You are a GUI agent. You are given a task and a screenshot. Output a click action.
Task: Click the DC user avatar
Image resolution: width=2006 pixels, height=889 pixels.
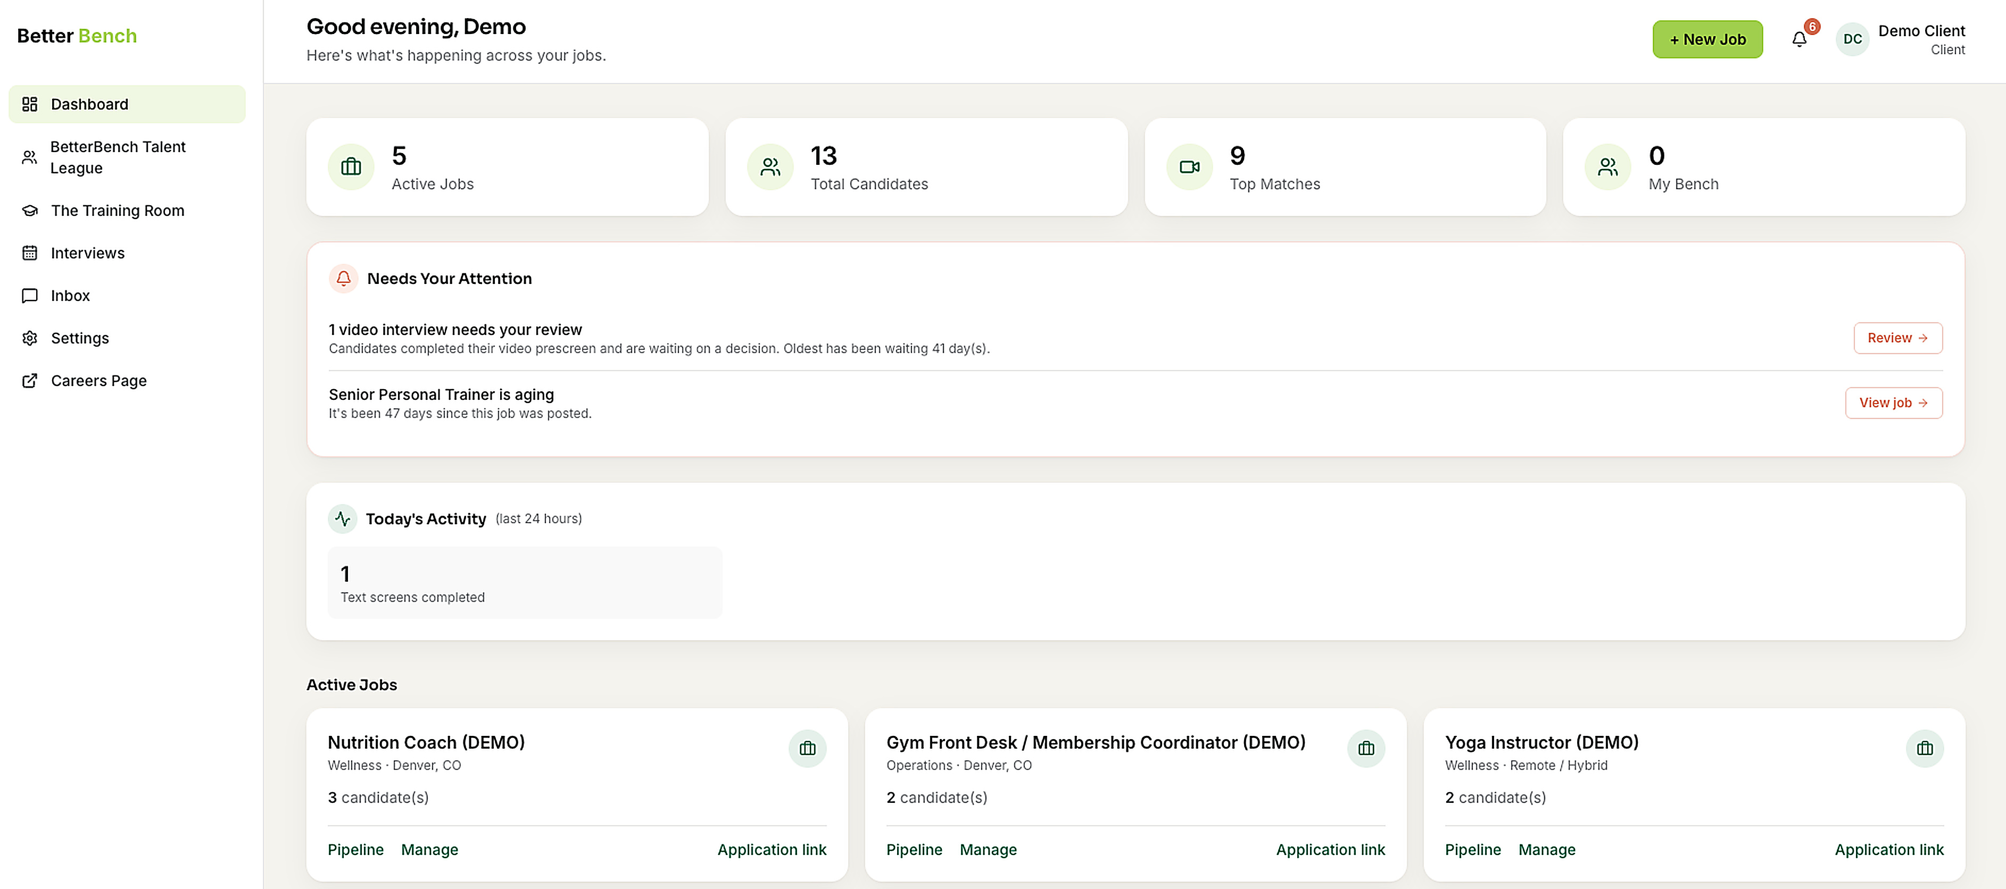(x=1852, y=39)
